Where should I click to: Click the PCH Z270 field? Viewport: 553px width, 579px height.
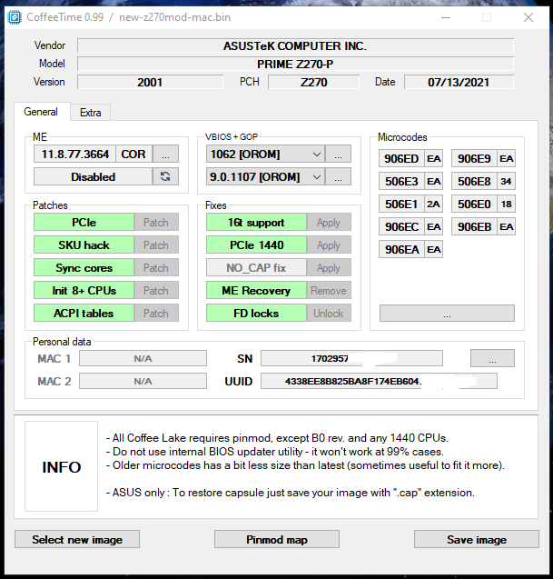pyautogui.click(x=313, y=82)
